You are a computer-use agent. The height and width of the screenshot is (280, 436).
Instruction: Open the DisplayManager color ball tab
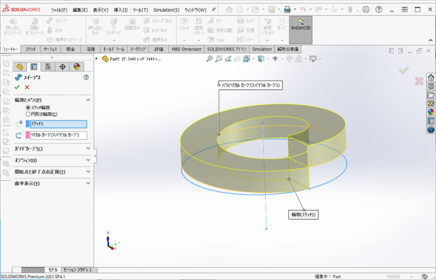click(x=76, y=66)
